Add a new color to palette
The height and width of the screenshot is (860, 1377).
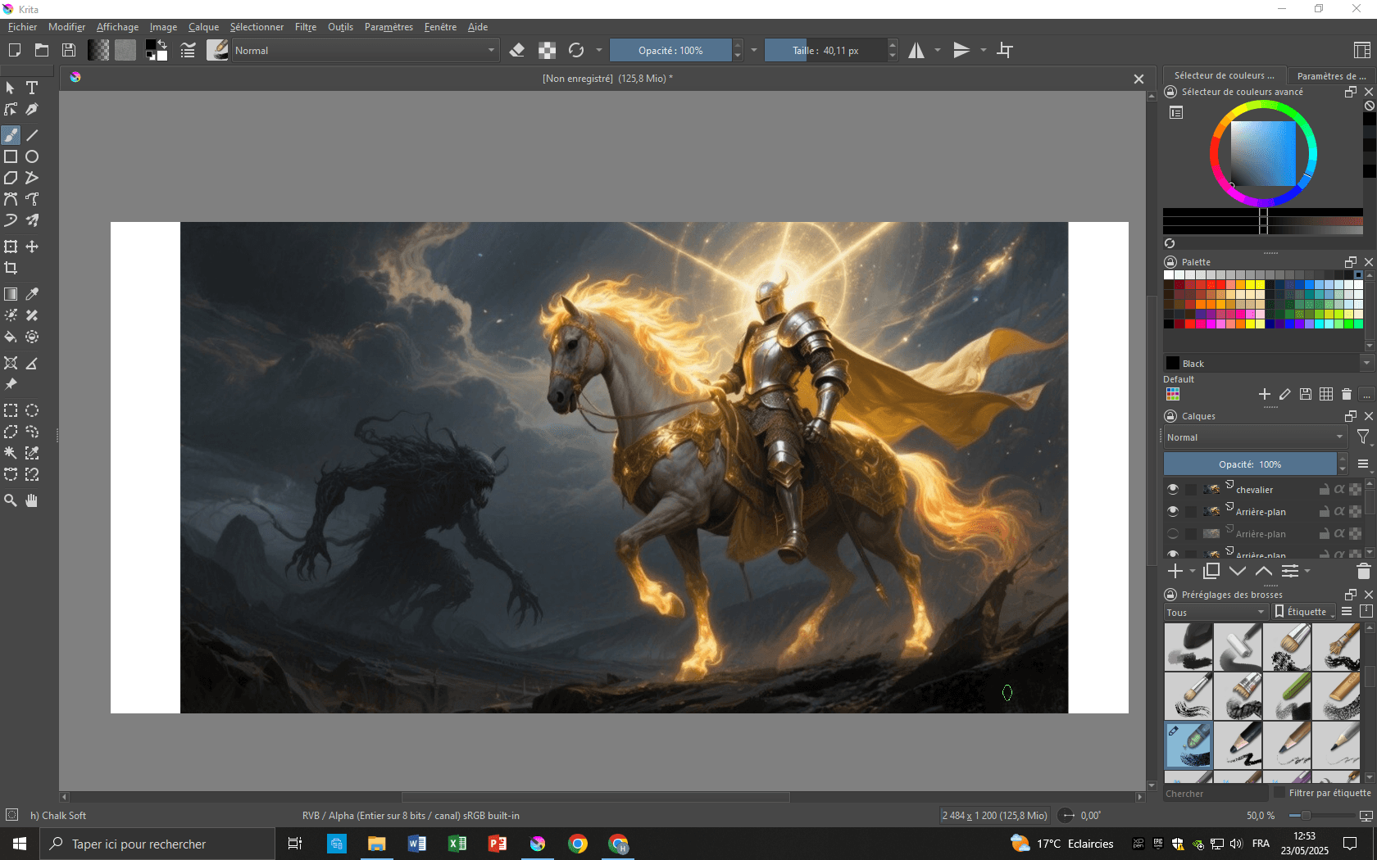click(1264, 394)
